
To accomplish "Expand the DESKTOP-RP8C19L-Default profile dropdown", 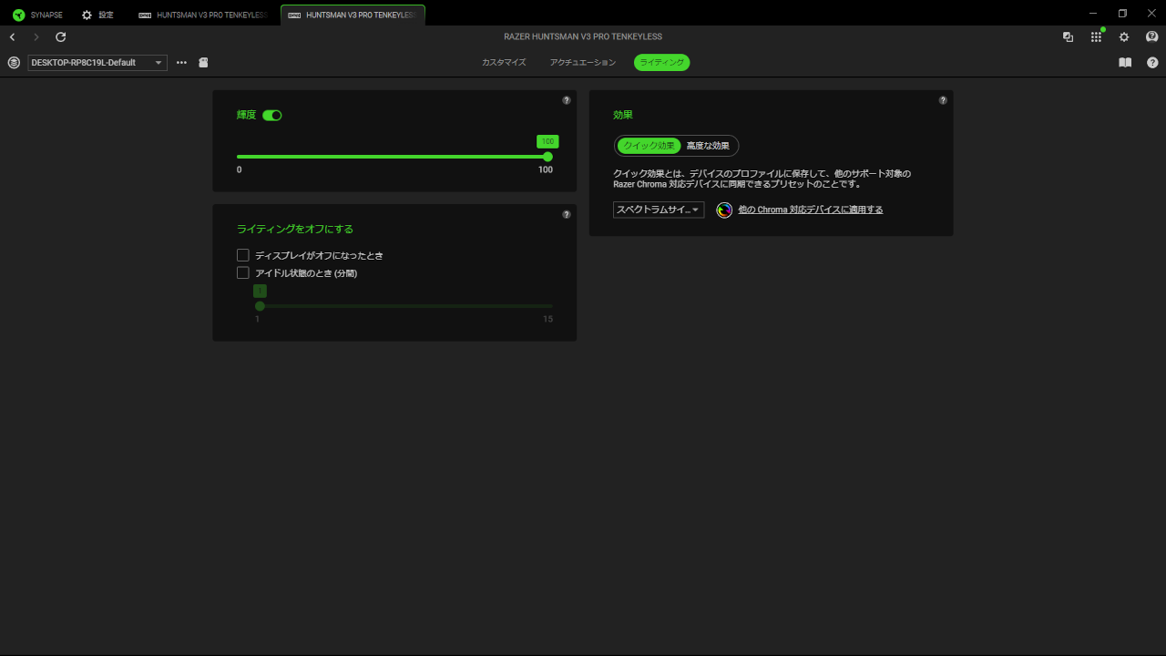I will click(97, 63).
